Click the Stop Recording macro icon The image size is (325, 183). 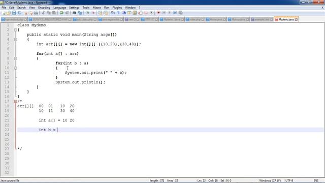tap(164, 13)
